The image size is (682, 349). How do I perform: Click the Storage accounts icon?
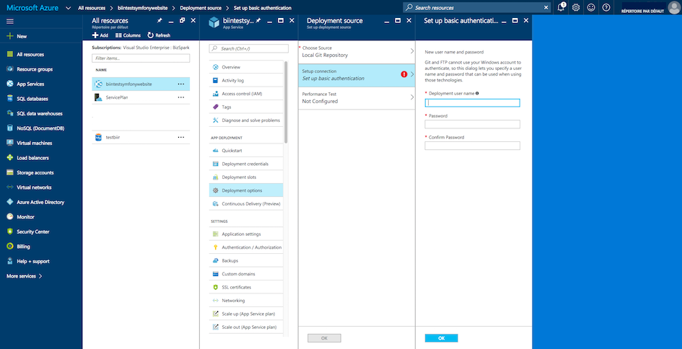pyautogui.click(x=10, y=172)
